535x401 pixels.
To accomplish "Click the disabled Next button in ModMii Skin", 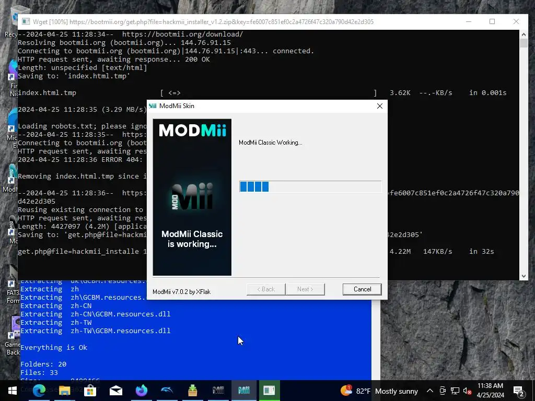I will [305, 289].
